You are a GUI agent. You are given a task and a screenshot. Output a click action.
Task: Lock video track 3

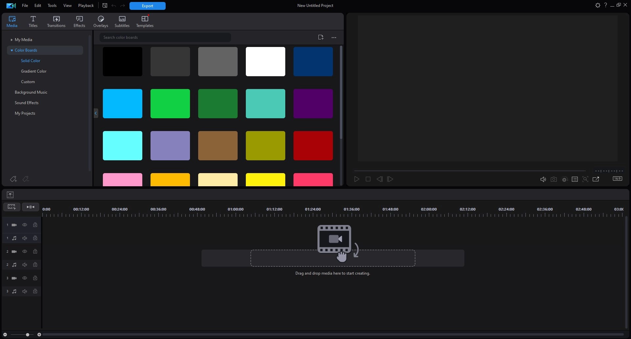pos(35,278)
